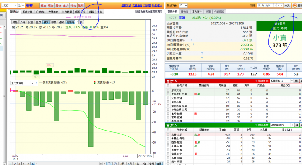Switch to the 筆記 tab

point(100,12)
